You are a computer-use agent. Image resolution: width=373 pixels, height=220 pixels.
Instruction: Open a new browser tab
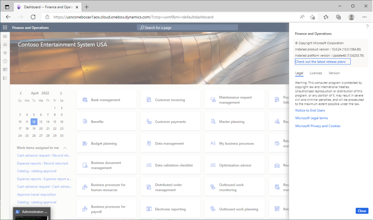[x=86, y=7]
